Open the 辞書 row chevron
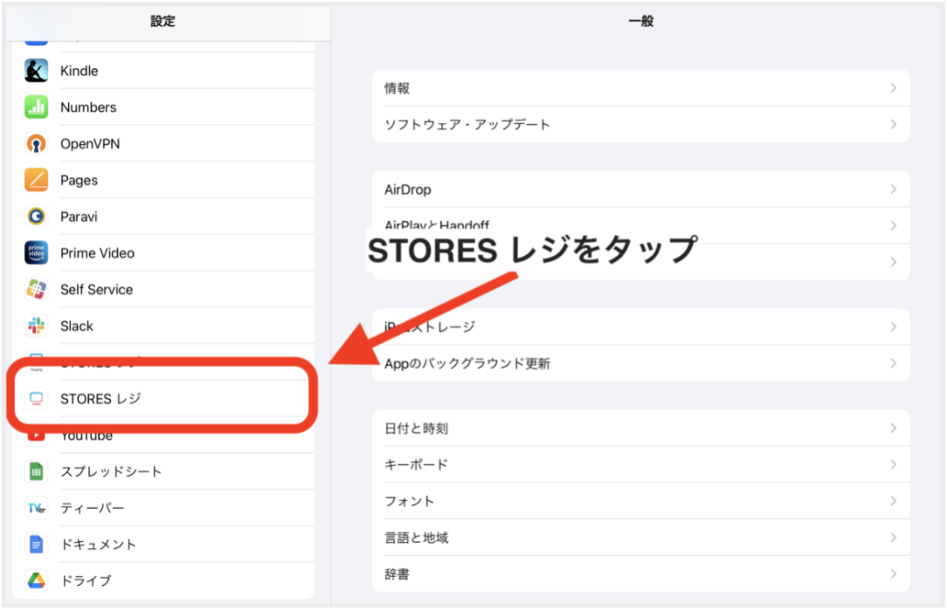 (893, 573)
